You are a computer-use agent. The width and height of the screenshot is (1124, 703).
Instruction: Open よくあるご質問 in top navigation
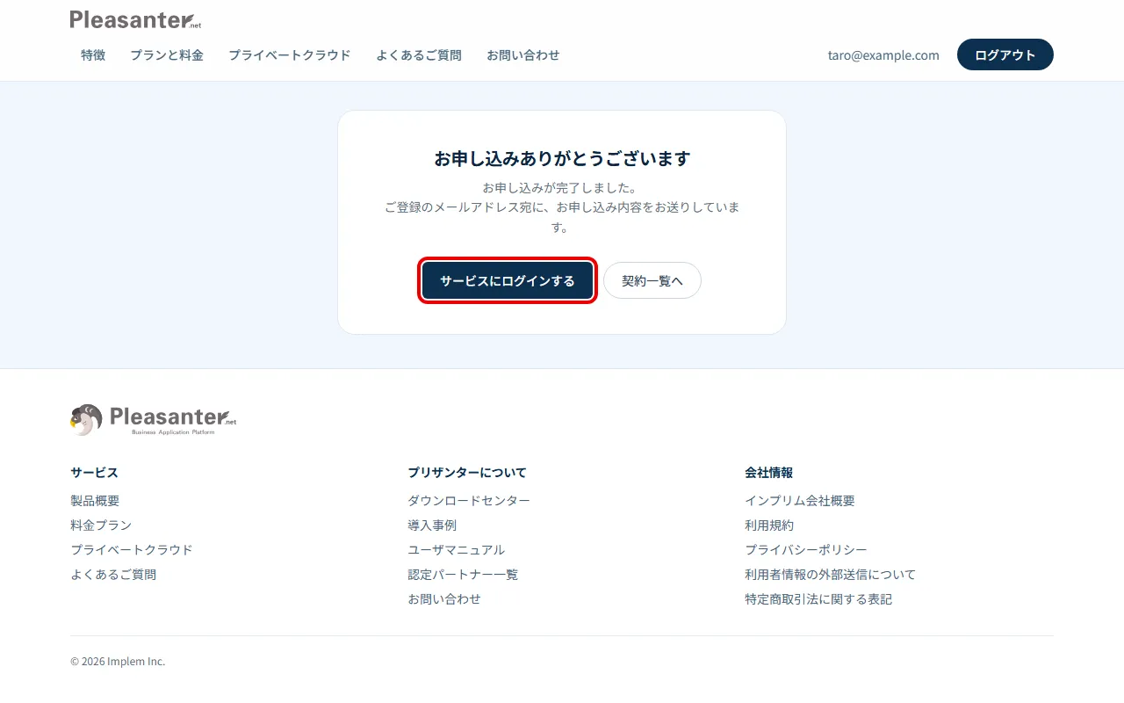[419, 54]
